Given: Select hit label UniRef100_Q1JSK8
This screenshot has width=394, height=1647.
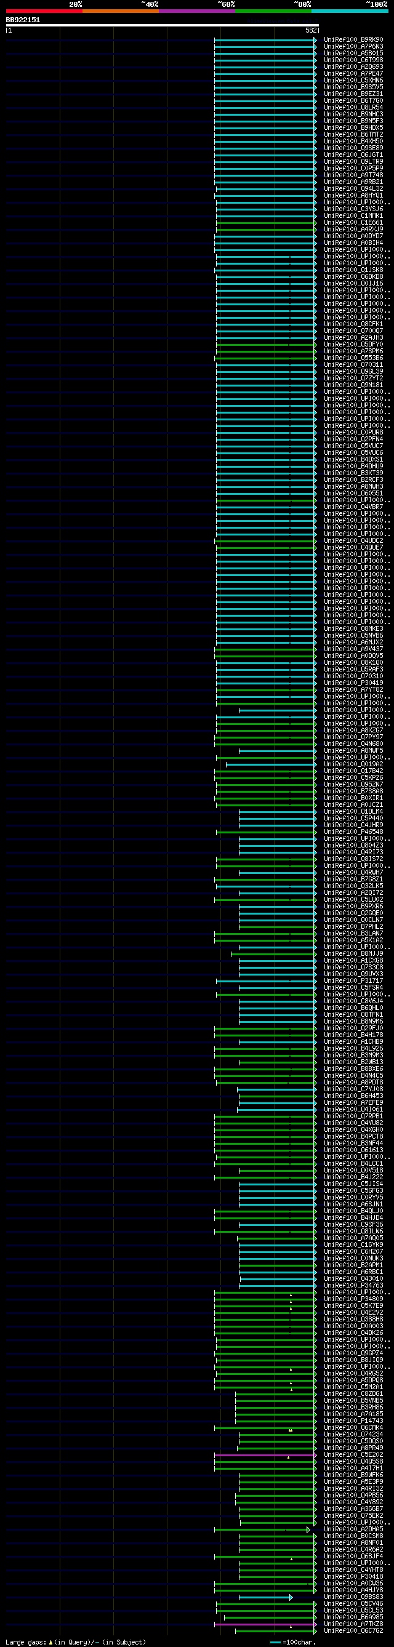Looking at the screenshot, I should (354, 270).
